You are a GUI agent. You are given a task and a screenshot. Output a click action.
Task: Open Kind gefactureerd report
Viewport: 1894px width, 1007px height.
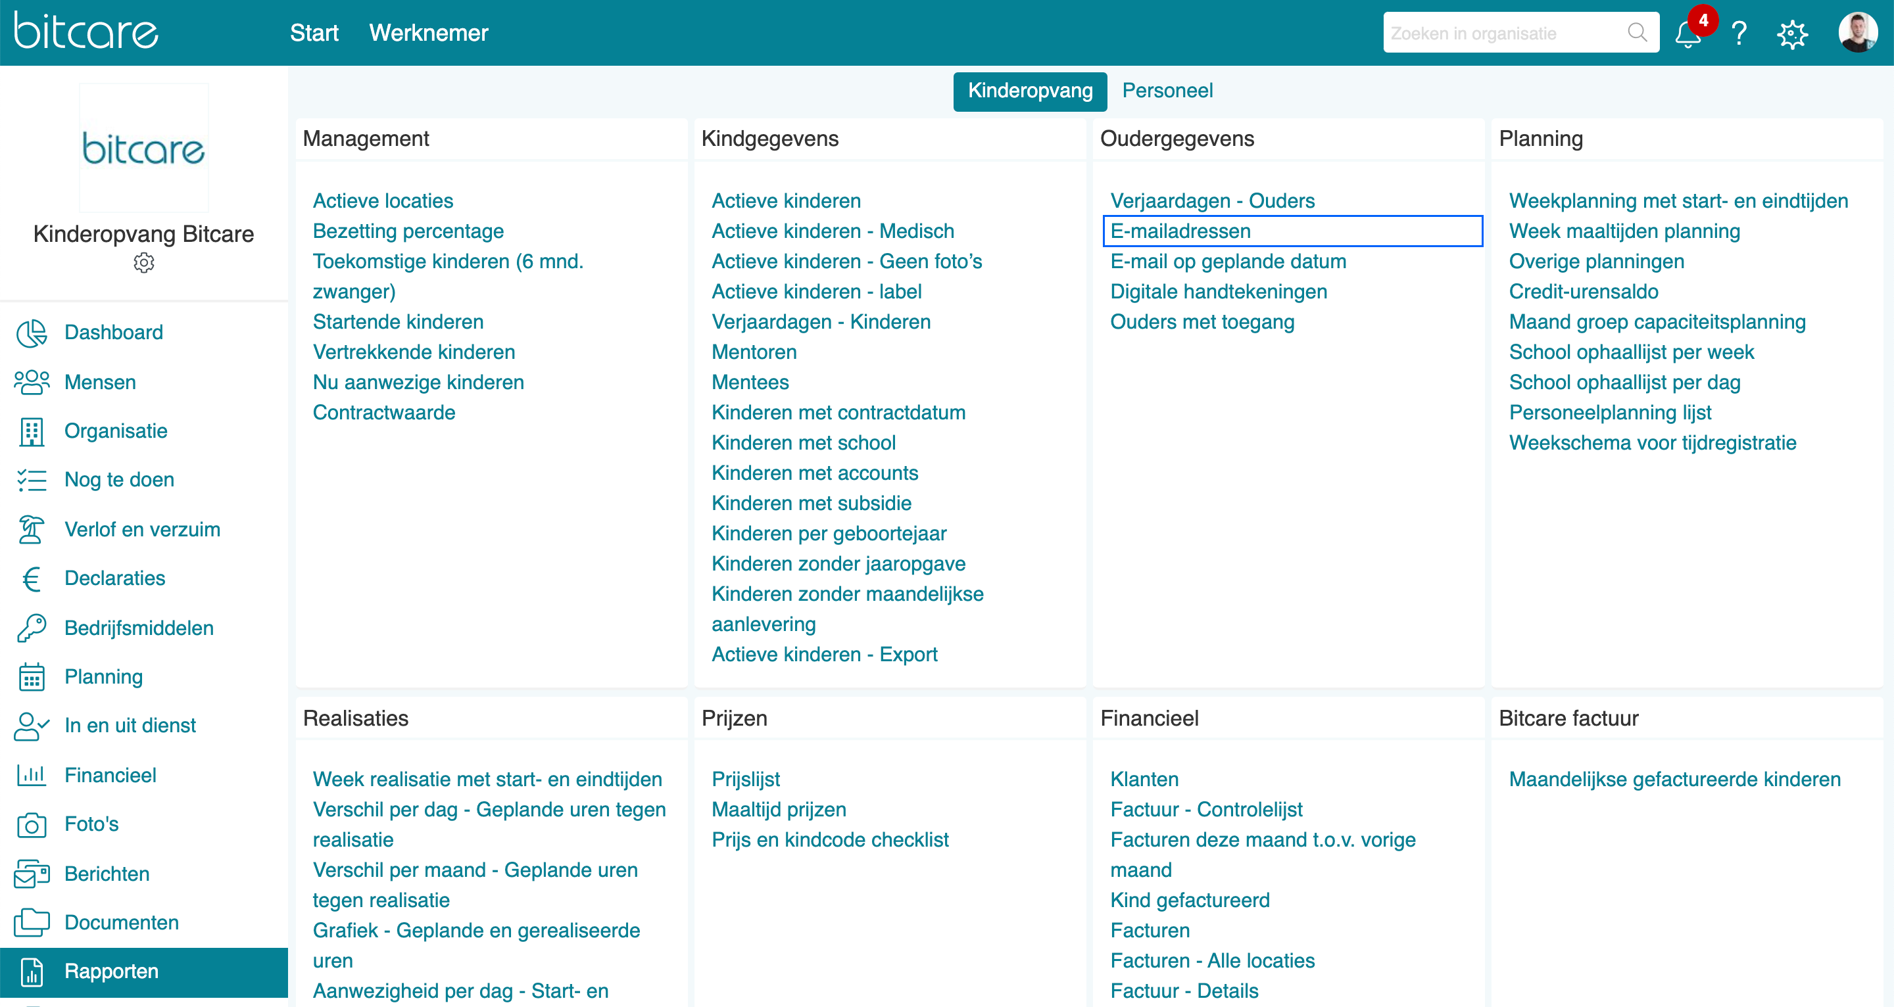pyautogui.click(x=1190, y=901)
